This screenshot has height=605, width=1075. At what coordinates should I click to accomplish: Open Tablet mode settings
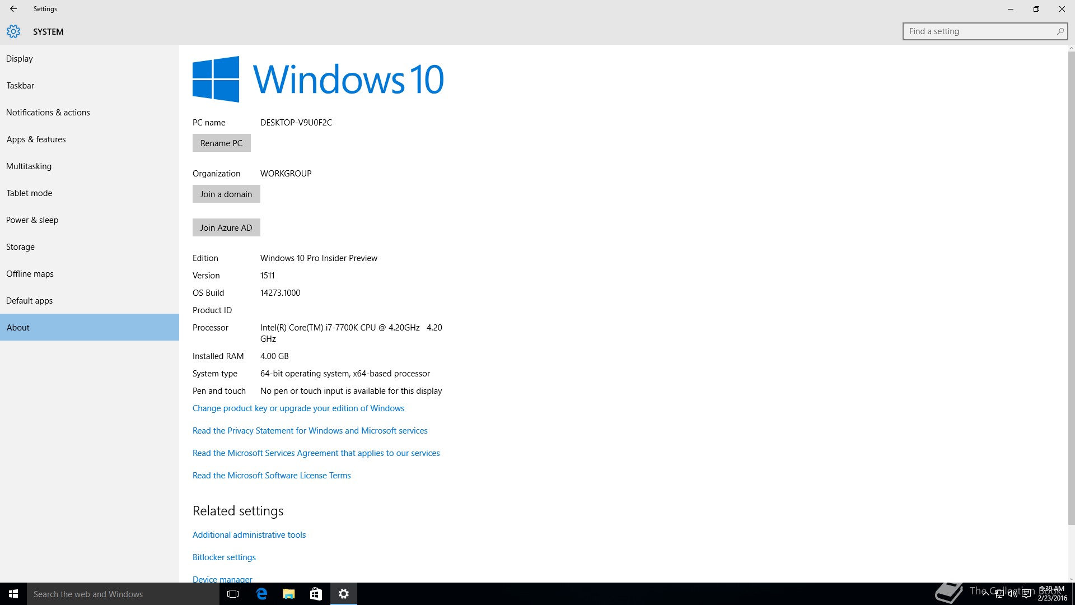coord(90,193)
